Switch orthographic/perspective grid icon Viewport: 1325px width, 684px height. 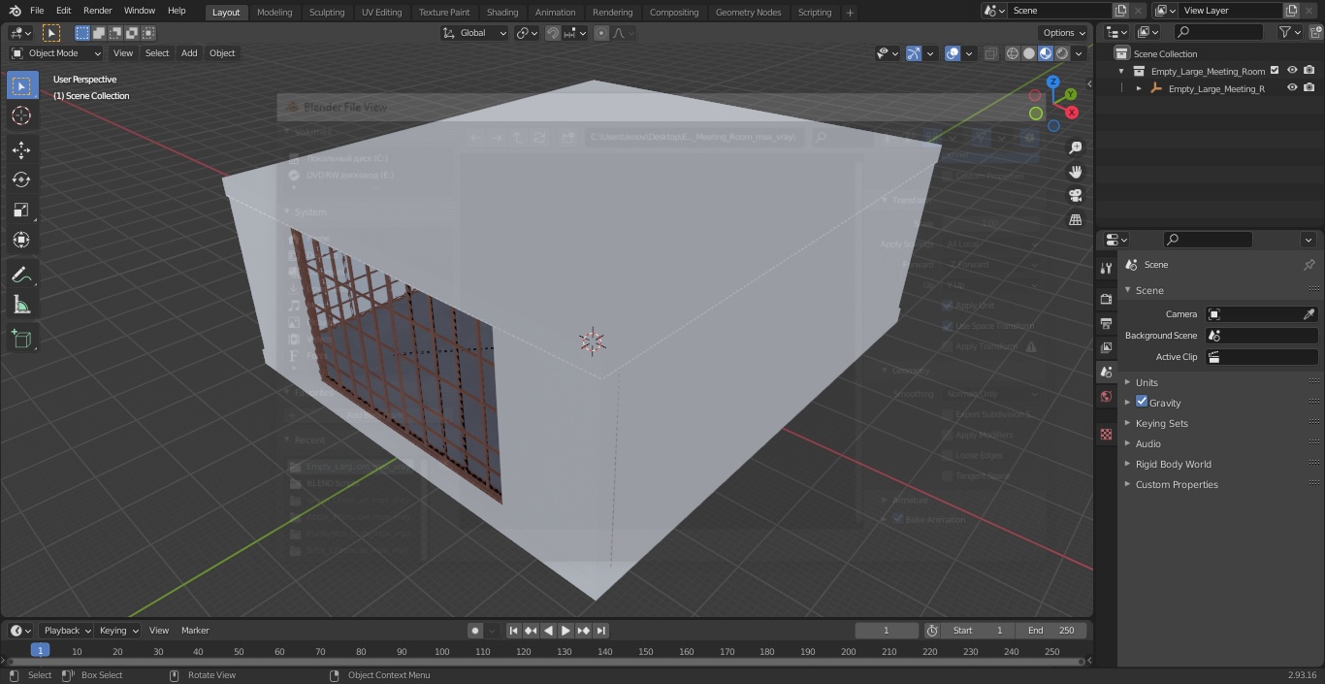tap(1076, 219)
